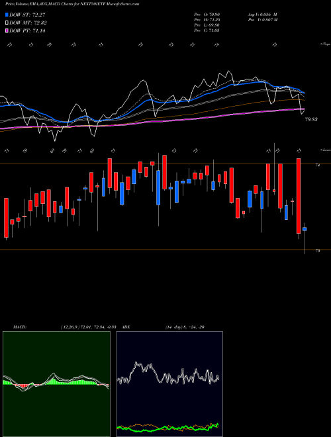Click the 70 price axis label
This screenshot has width=331, height=437.
317,250
